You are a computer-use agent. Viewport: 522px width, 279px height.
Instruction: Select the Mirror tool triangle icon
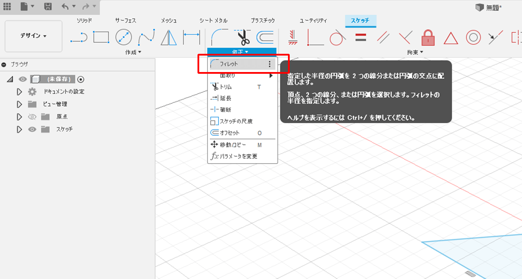(x=169, y=37)
